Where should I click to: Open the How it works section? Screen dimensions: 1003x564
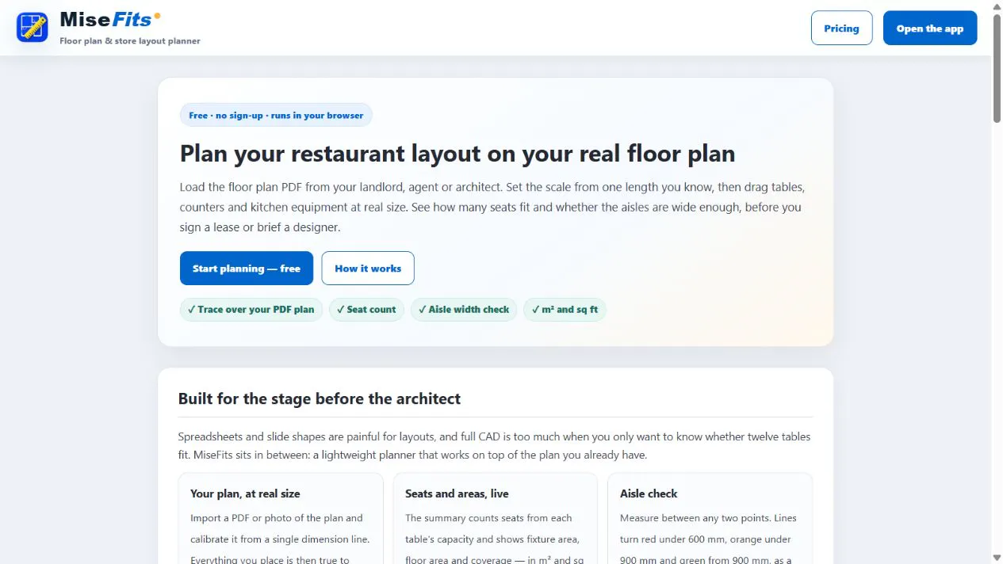click(368, 269)
